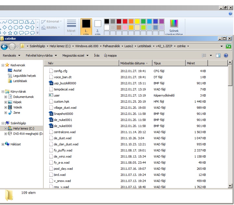The width and height of the screenshot is (234, 205).
Task: Expand the Helyi lemez (C:) tree node
Action: 6,128
